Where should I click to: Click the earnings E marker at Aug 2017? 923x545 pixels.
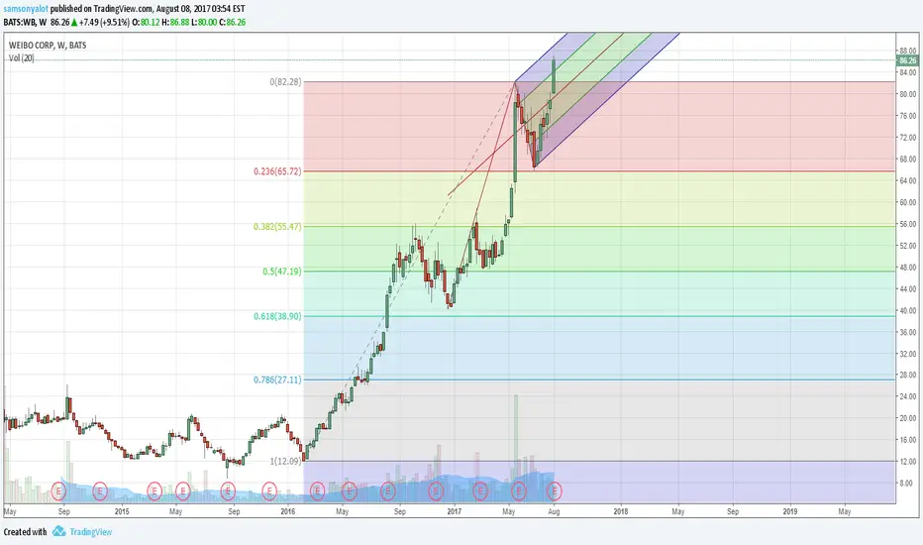[x=554, y=490]
